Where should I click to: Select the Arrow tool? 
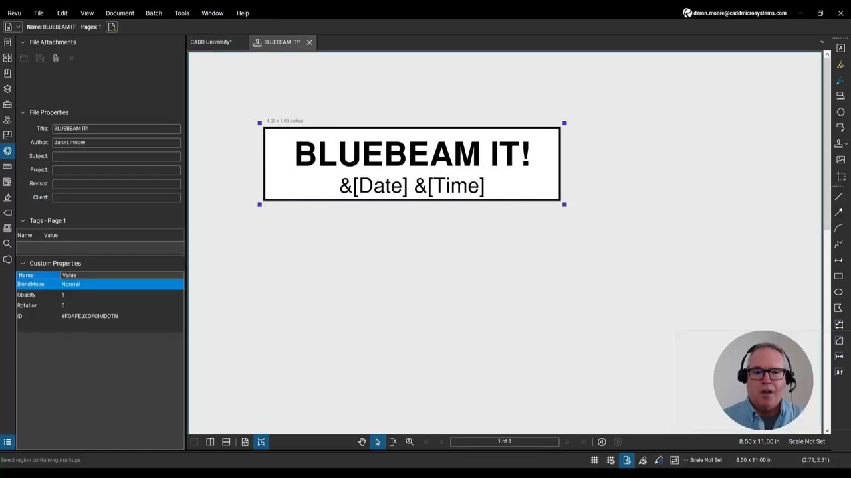(838, 212)
